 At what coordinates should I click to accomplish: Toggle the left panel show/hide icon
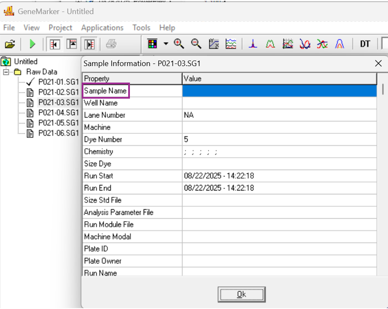pos(55,44)
